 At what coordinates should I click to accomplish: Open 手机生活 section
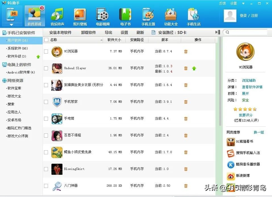click(194, 17)
